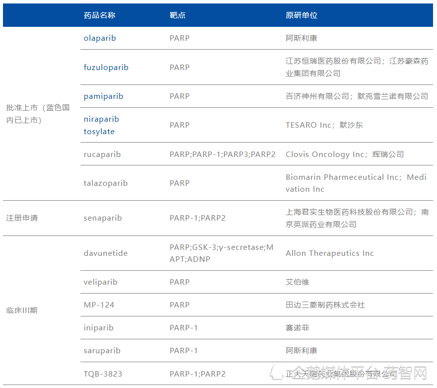The width and height of the screenshot is (437, 388).
Task: Click the 注册申请 category cell
Action: coord(22,218)
